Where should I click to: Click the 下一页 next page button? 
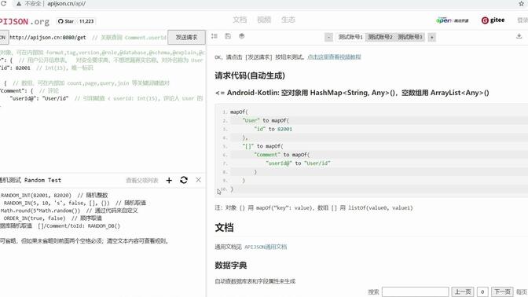click(x=502, y=291)
